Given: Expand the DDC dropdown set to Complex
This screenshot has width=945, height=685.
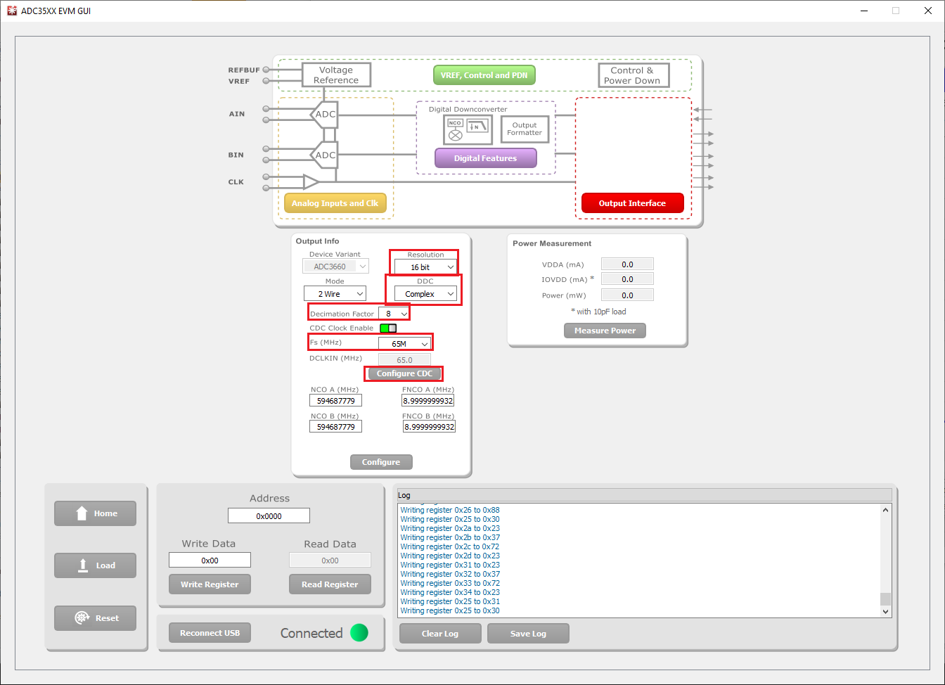Looking at the screenshot, I should pos(425,294).
